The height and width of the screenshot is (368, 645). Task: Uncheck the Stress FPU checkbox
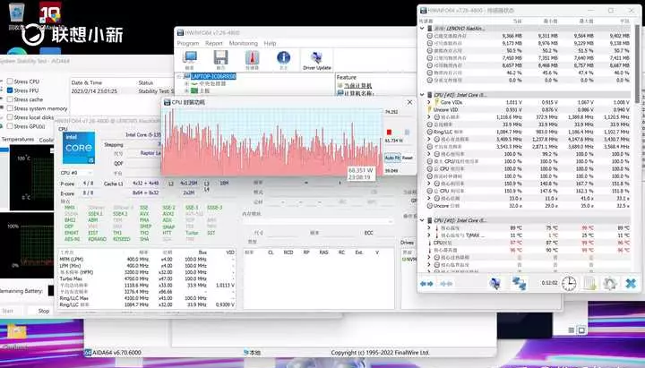[x=10, y=90]
